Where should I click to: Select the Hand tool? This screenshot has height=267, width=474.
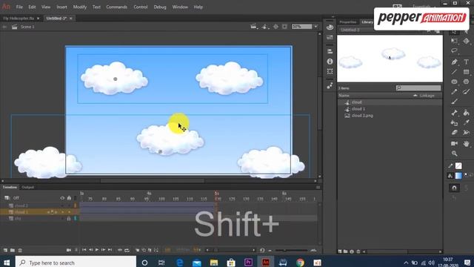coord(466,143)
